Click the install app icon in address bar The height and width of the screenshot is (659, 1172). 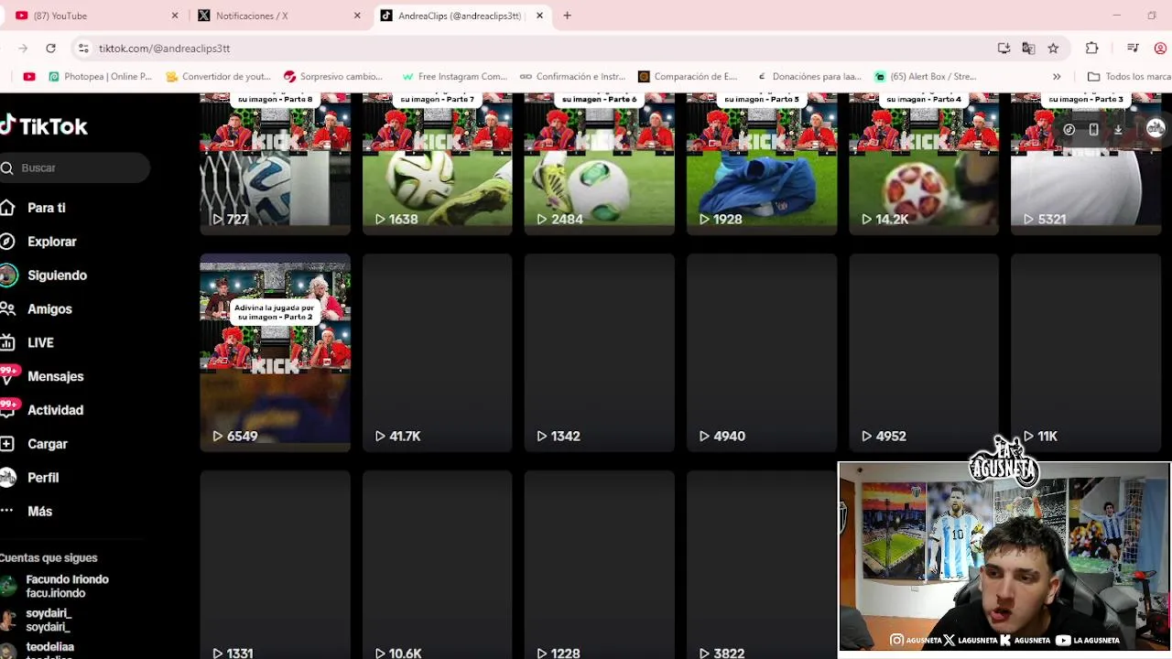(1004, 48)
